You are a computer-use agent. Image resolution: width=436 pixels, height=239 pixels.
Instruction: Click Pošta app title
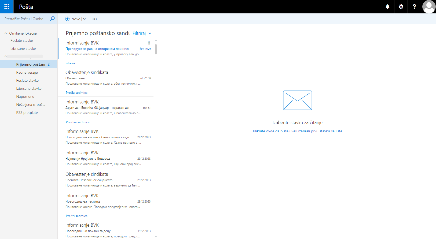tap(26, 7)
